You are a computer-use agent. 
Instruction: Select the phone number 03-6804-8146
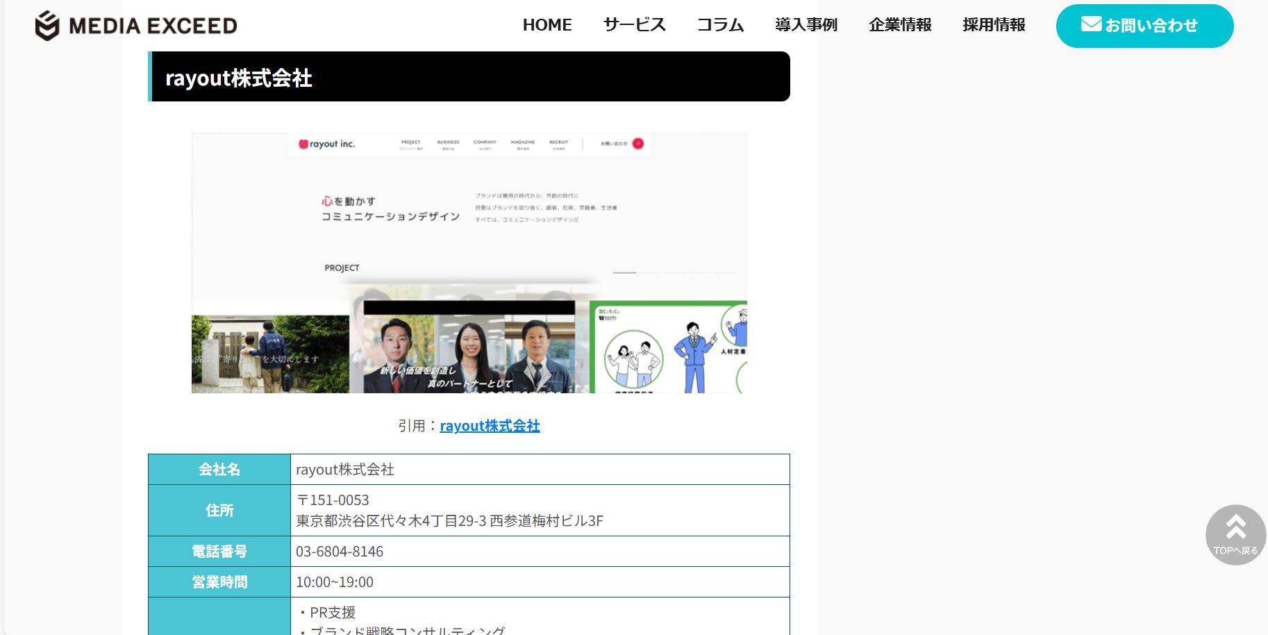coord(340,552)
